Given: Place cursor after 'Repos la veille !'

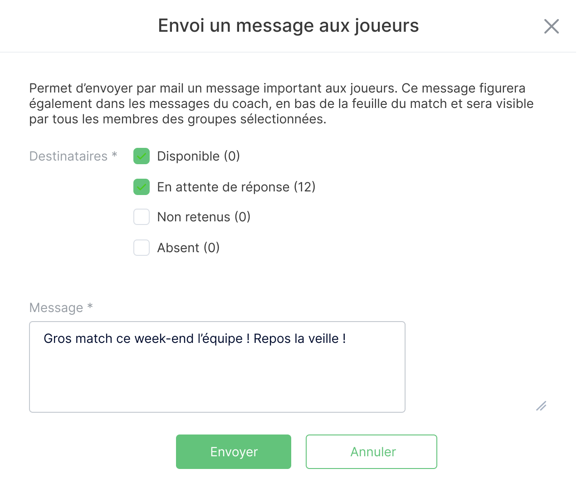Looking at the screenshot, I should tap(347, 338).
